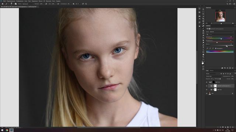Click the reset adjustment icon in Properties
Image resolution: width=236 pixels, height=132 pixels.
point(228,68)
